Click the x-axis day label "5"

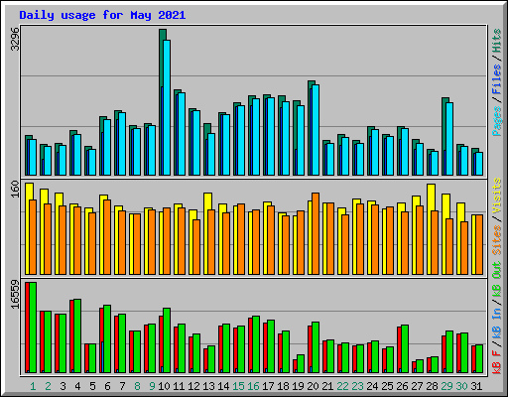pyautogui.click(x=92, y=386)
